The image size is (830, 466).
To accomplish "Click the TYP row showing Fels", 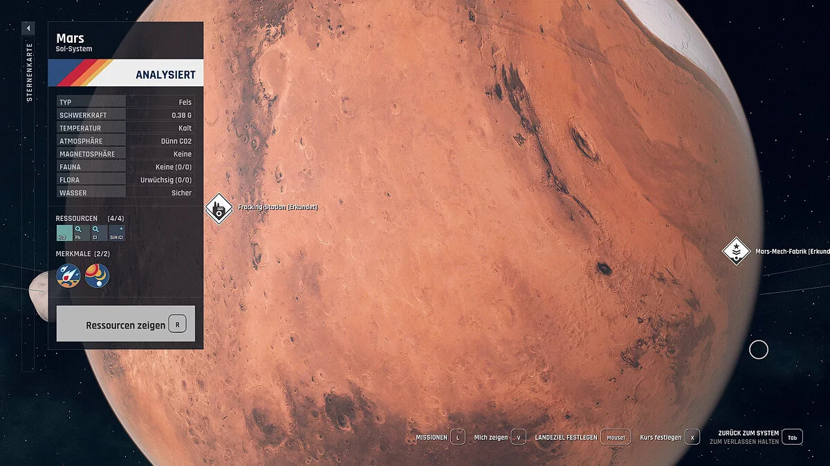I will pos(126,102).
